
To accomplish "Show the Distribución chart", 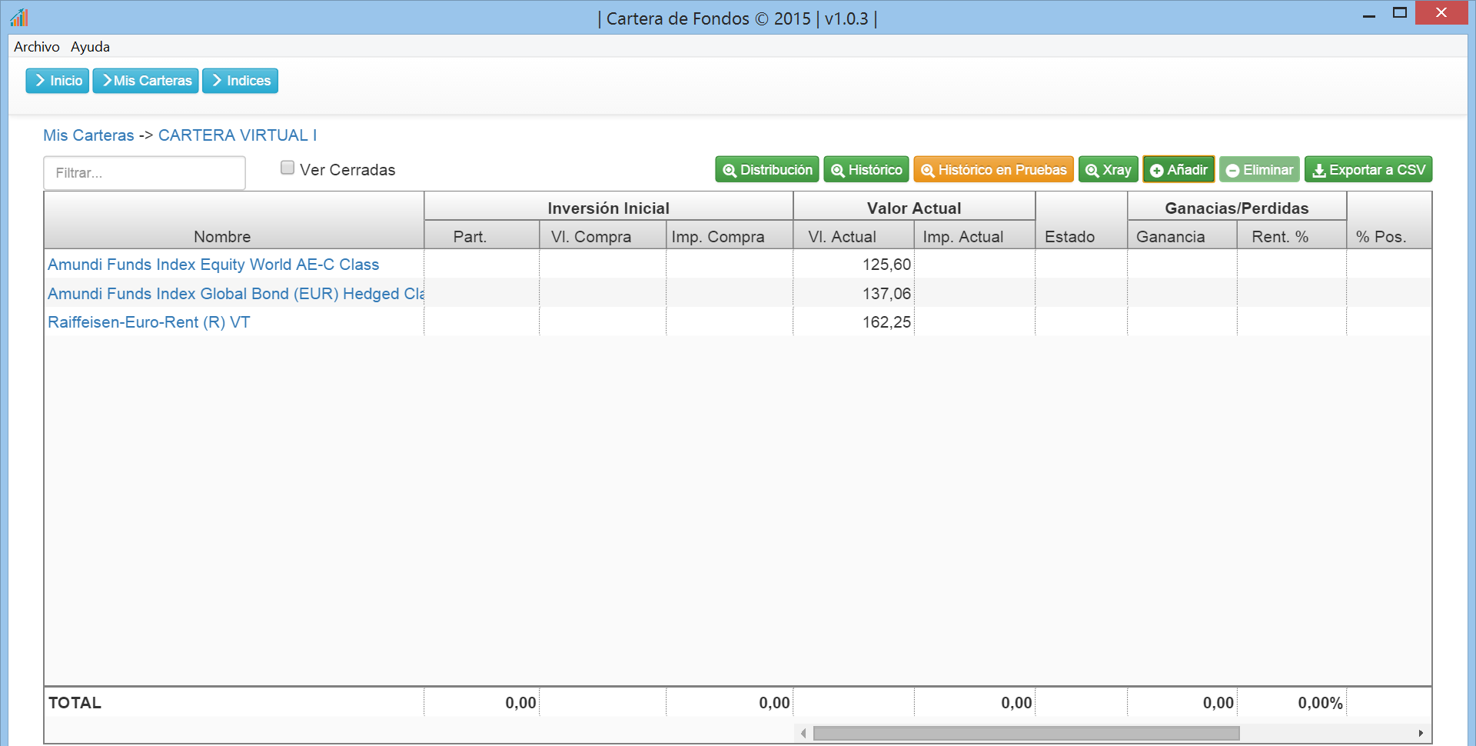I will [x=767, y=170].
